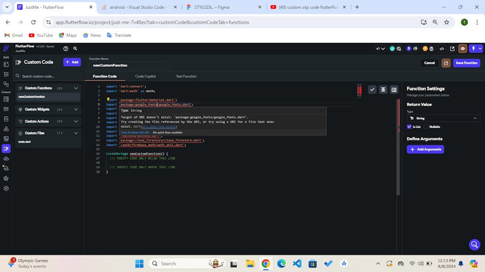Open the debug bug icon
The image size is (485, 272).
[432, 48]
